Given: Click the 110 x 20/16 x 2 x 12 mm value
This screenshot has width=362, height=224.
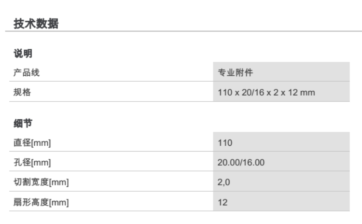Looking at the screenshot, I should (266, 93).
